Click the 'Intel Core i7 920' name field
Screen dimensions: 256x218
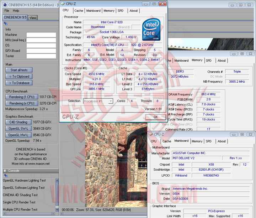112,22
